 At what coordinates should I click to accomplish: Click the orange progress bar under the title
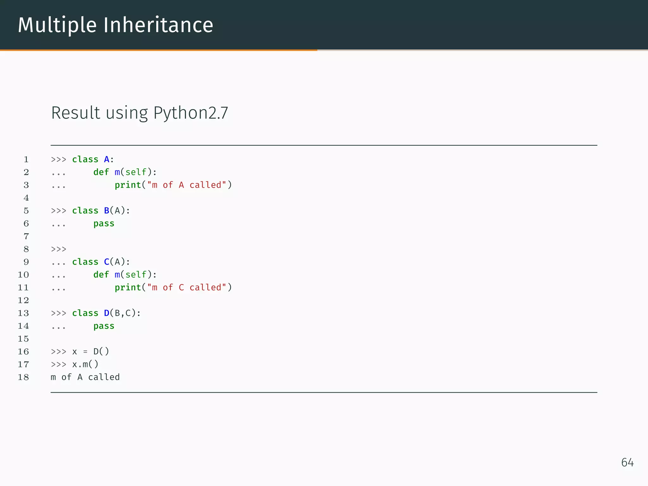pyautogui.click(x=159, y=50)
